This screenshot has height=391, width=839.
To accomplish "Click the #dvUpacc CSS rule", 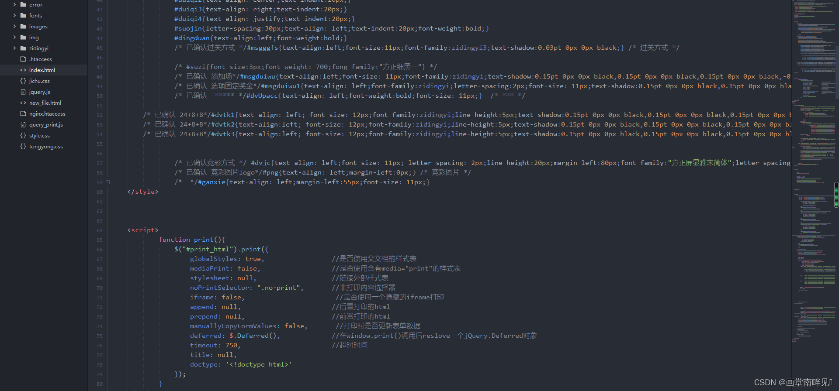I will coord(364,96).
